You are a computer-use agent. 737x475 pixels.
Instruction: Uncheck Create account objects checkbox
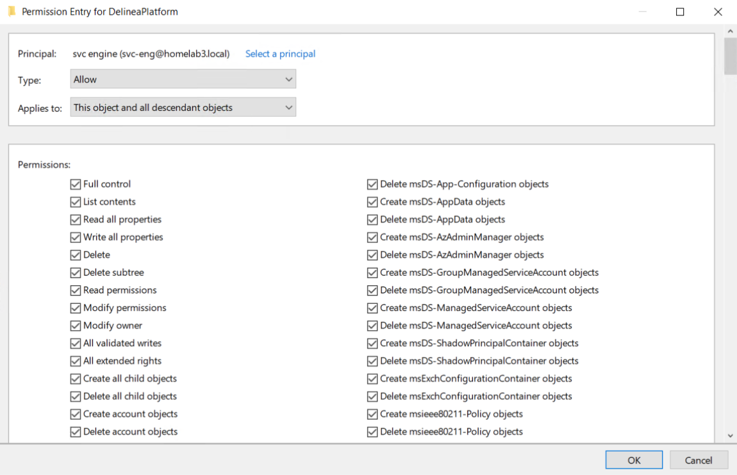(x=76, y=415)
